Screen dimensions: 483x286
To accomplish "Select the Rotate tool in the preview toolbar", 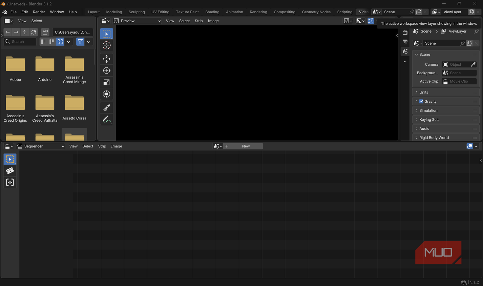I will point(106,70).
